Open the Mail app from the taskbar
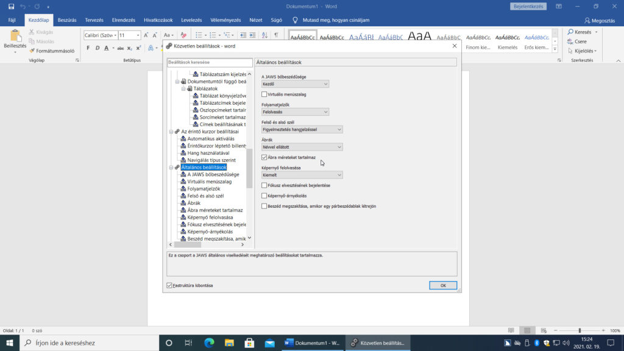Screen dimensions: 624x351 click(x=270, y=342)
